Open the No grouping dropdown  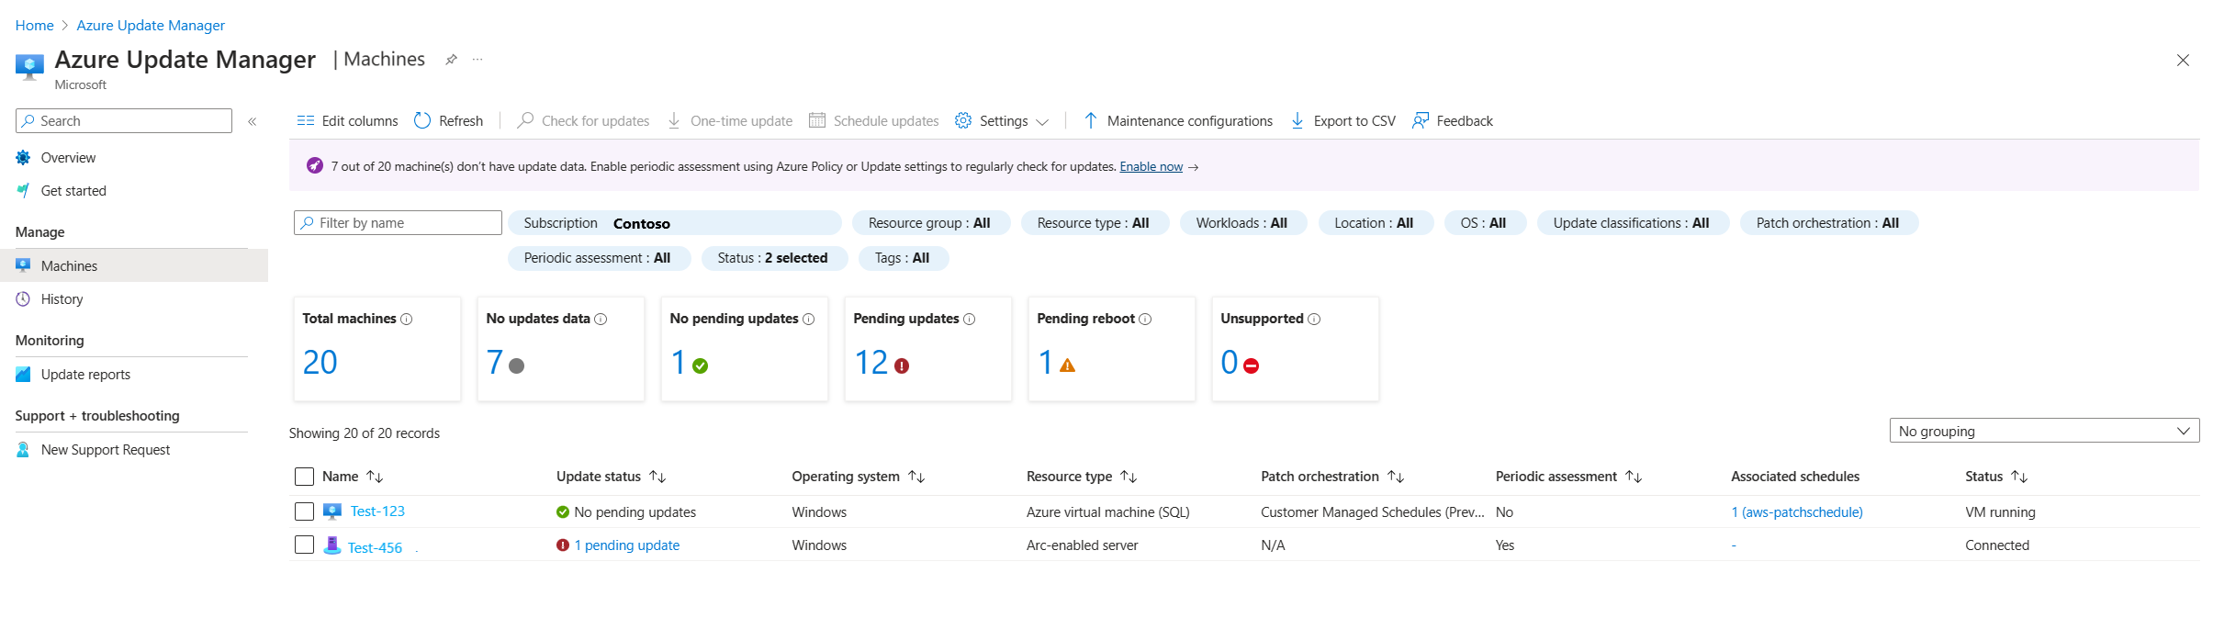click(2043, 431)
